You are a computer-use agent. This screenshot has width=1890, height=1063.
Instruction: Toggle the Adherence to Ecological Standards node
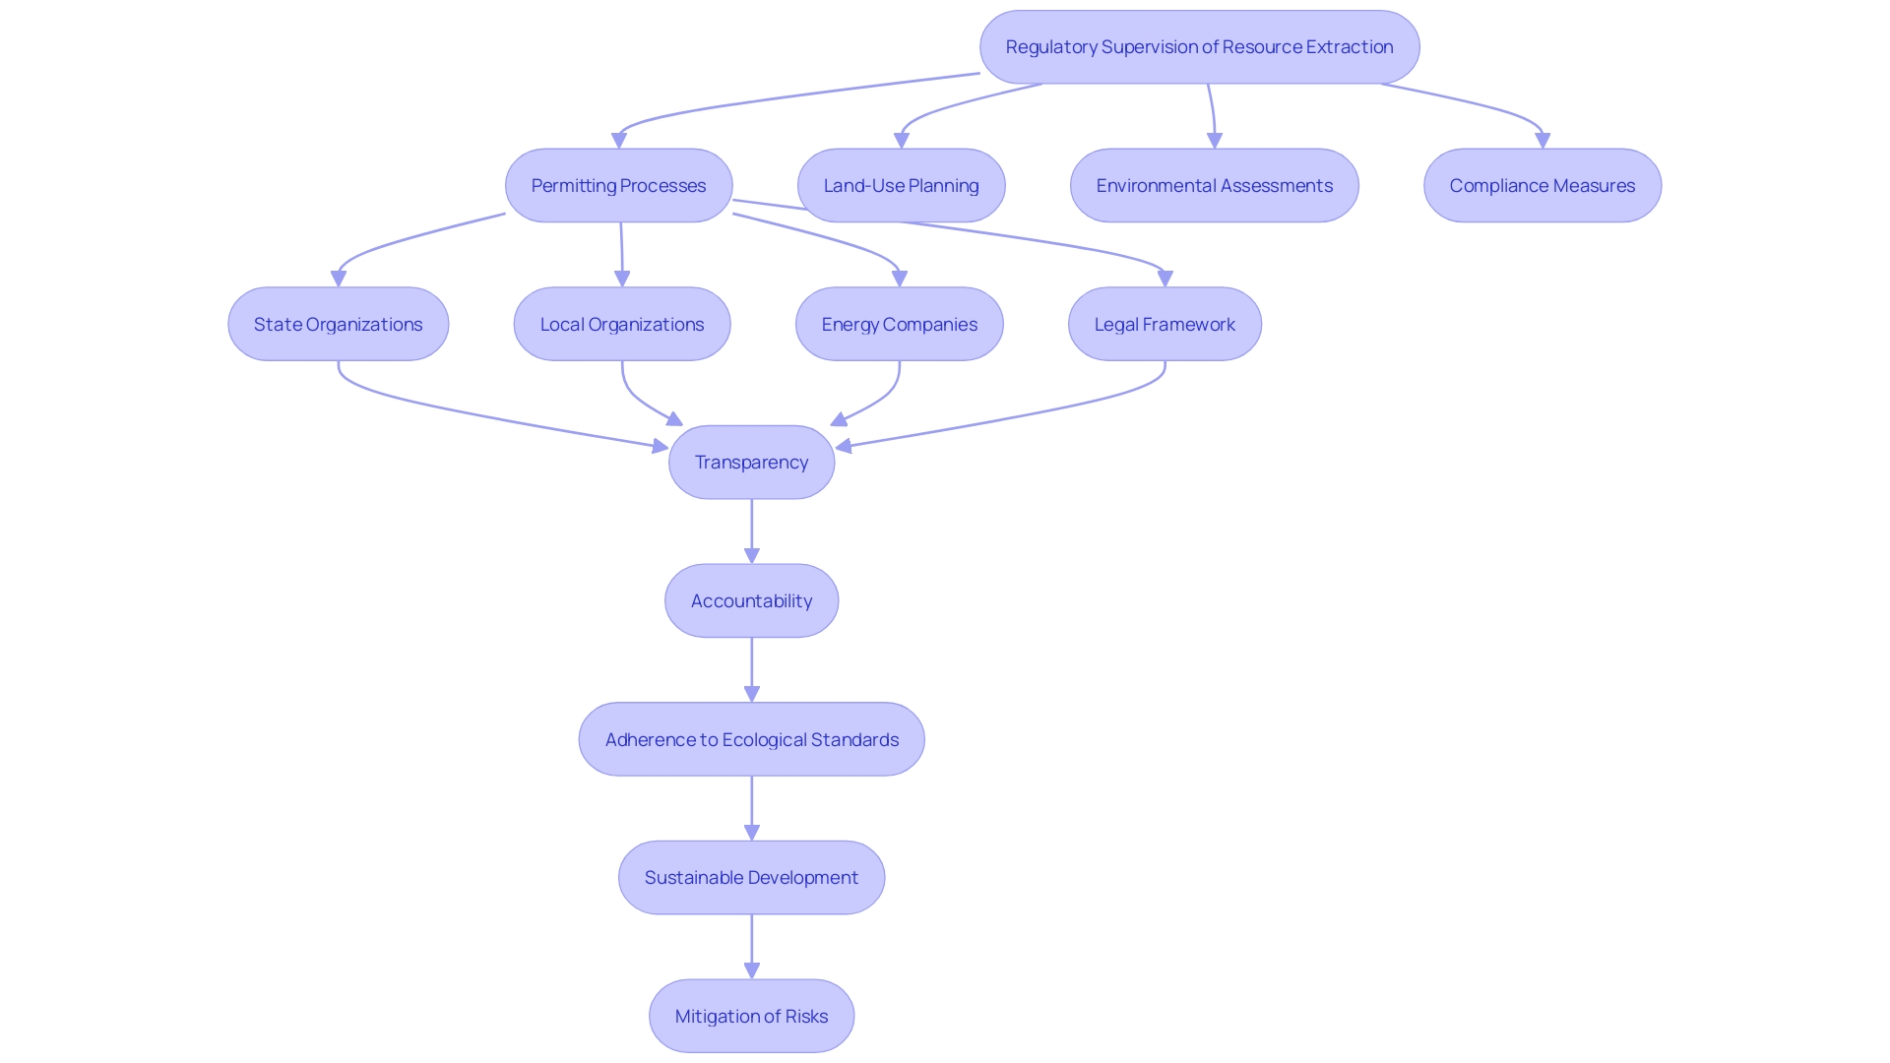[753, 737]
